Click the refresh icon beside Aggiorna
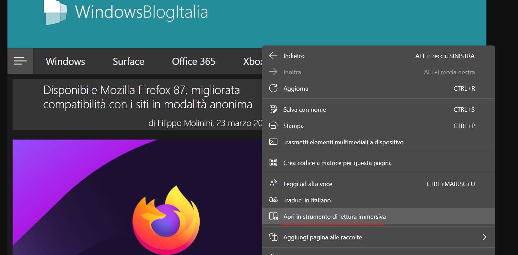The image size is (518, 255). click(273, 89)
